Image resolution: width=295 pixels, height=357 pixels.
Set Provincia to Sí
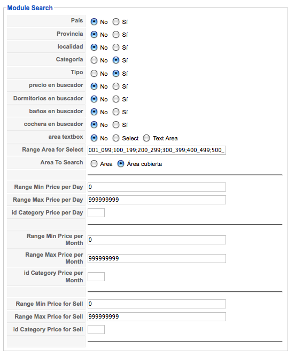[116, 35]
